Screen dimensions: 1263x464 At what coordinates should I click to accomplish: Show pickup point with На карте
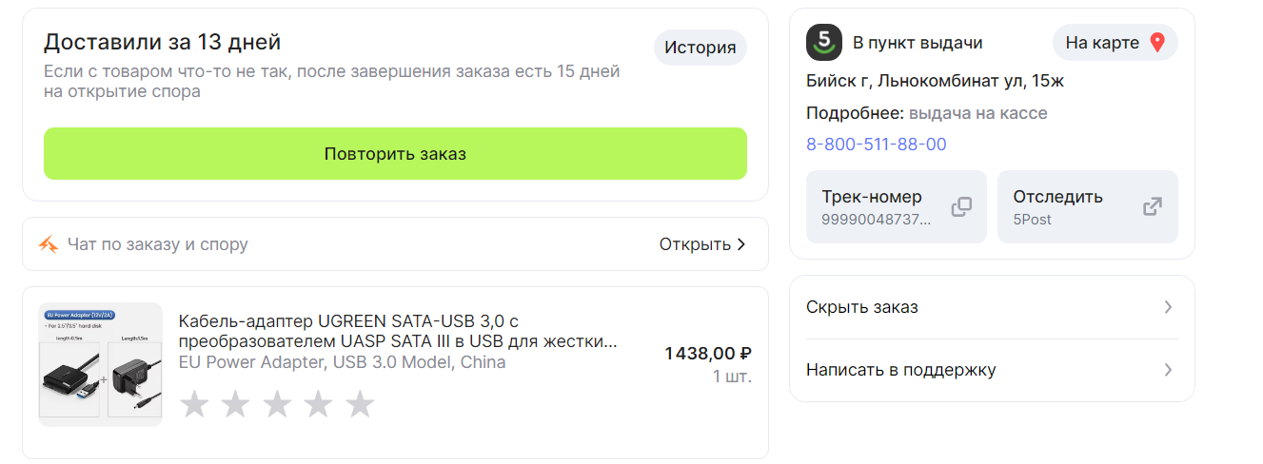[x=1115, y=43]
